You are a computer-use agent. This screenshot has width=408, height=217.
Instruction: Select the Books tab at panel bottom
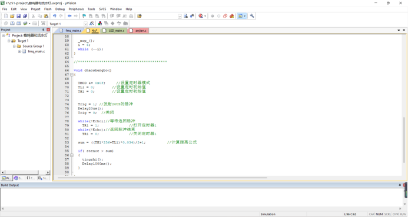pyautogui.click(x=18, y=178)
